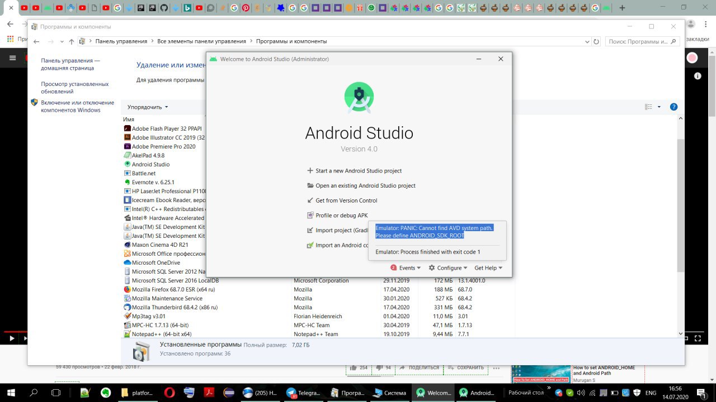
Task: Open the Упорядочить dropdown in Programs window
Action: (x=148, y=107)
